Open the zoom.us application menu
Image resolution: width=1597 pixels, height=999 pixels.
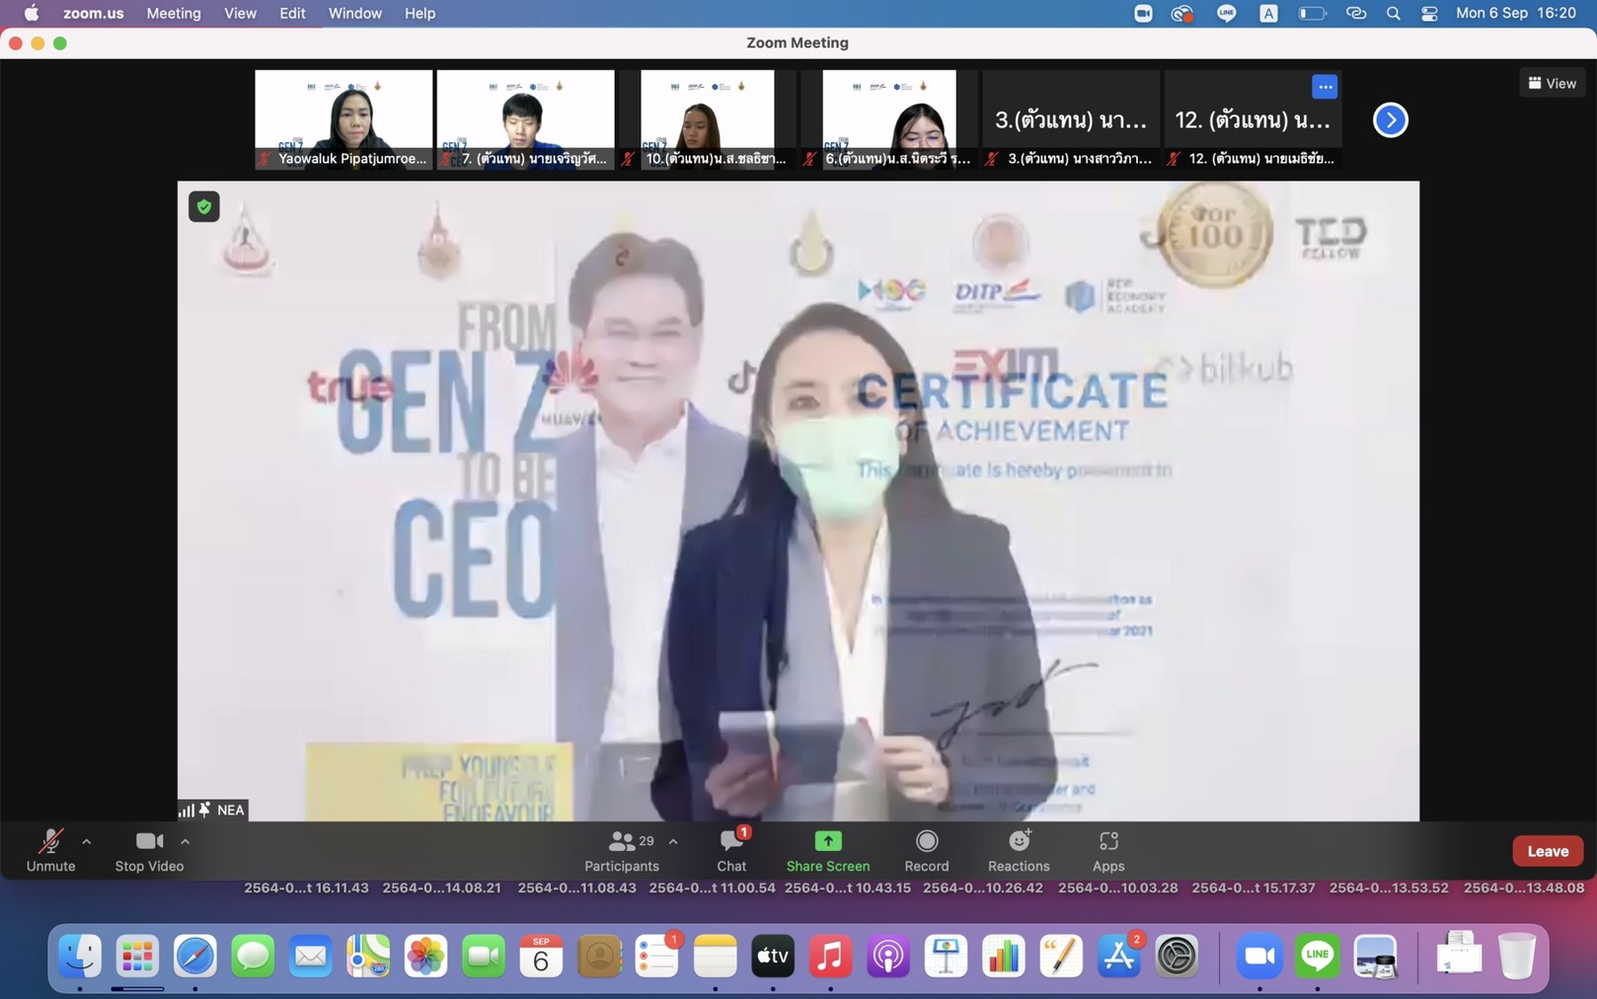[94, 13]
